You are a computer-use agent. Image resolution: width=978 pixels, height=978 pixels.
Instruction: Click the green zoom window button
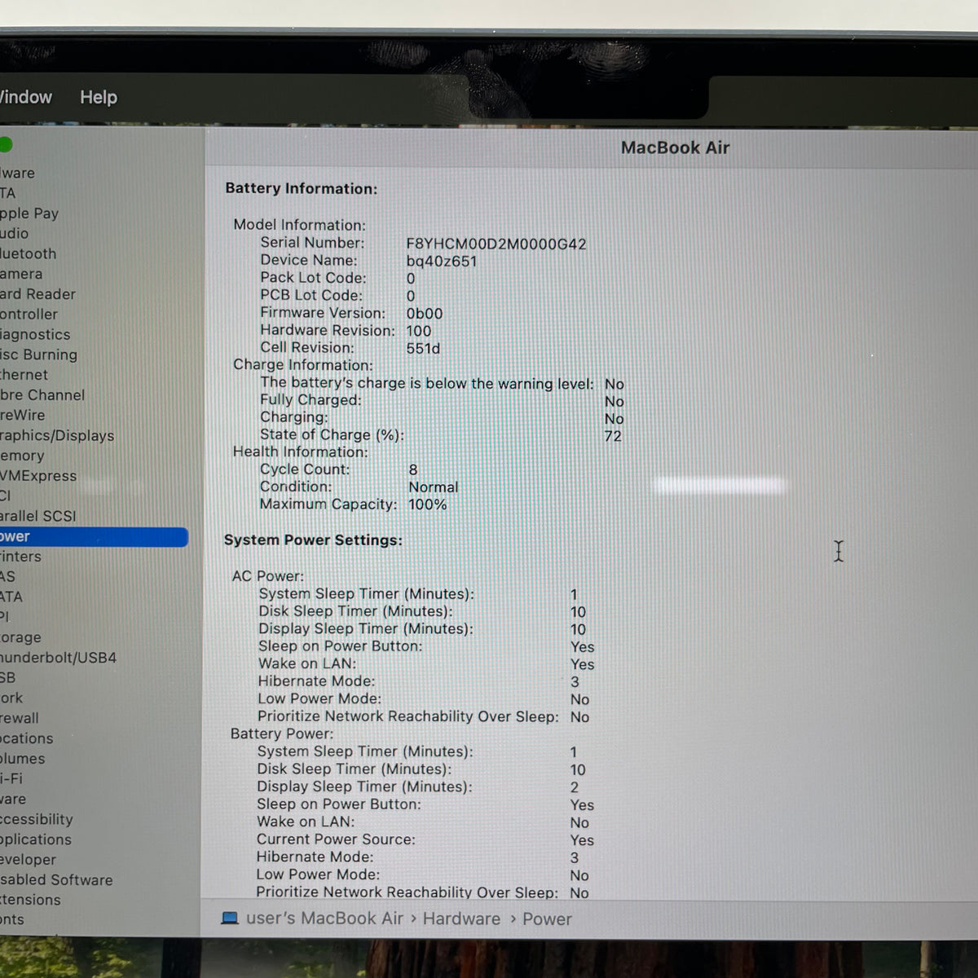point(5,145)
